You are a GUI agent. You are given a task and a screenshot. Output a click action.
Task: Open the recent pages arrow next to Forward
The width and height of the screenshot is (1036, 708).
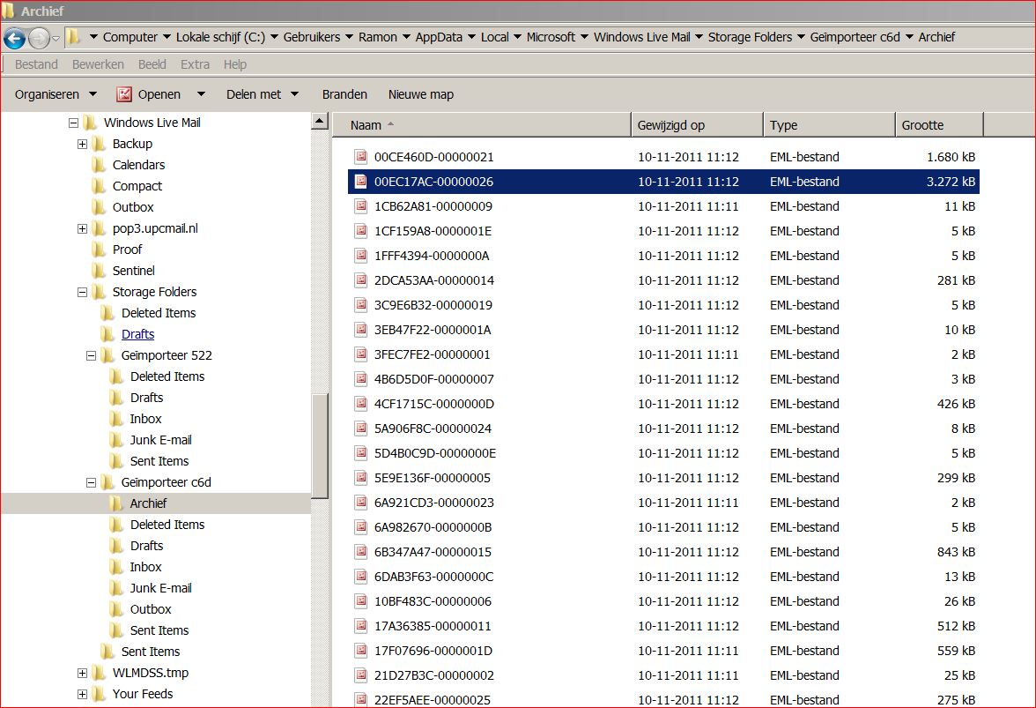point(56,38)
